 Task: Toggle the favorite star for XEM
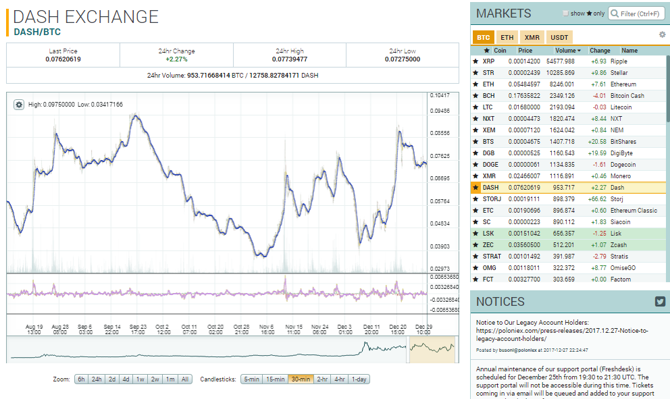[x=475, y=130]
